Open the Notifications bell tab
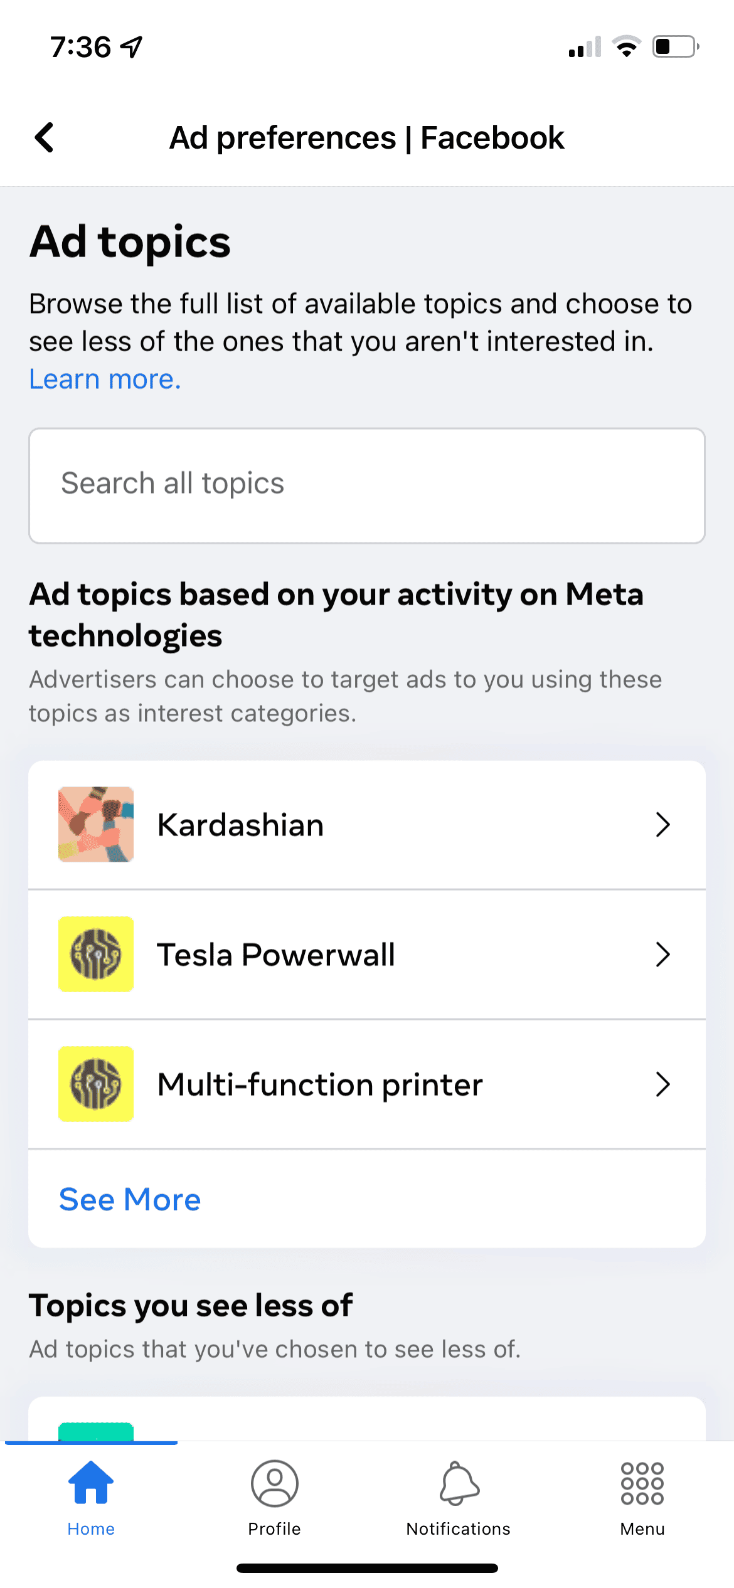734x1588 pixels. tap(459, 1497)
